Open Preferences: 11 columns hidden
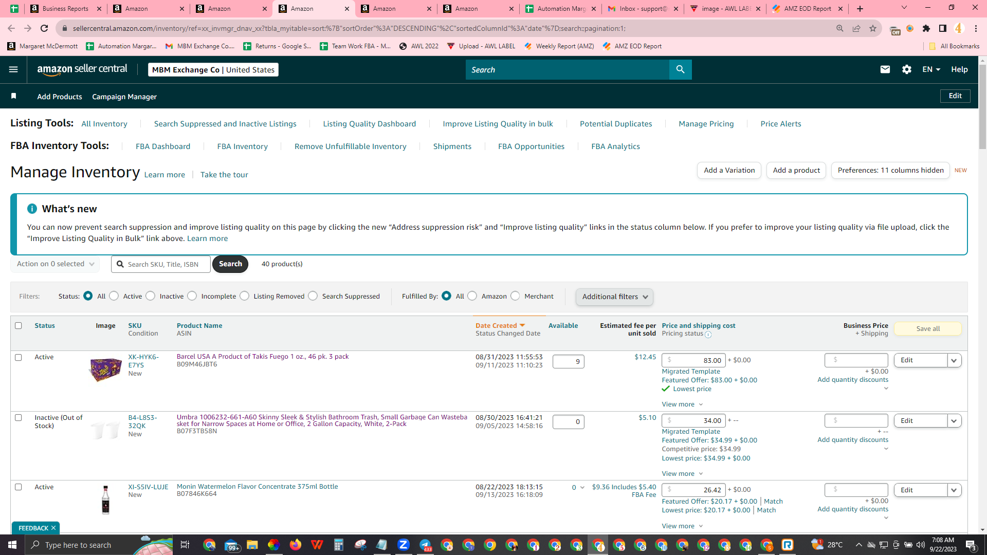This screenshot has width=987, height=555. tap(890, 170)
